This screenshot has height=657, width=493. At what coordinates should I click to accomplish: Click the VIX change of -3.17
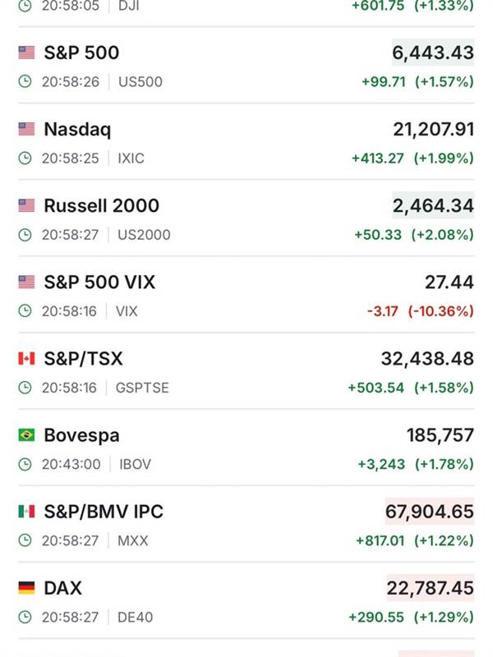coord(382,311)
